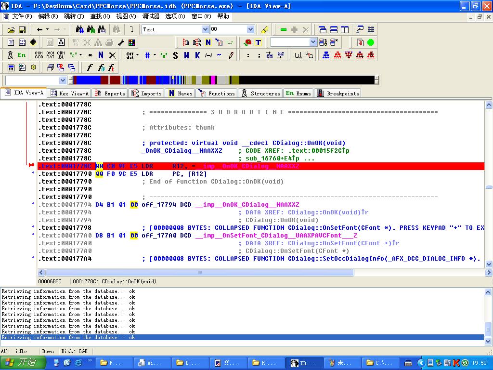Click the disassembly view scroll up arrow
This screenshot has width=493, height=370.
pos(489,105)
